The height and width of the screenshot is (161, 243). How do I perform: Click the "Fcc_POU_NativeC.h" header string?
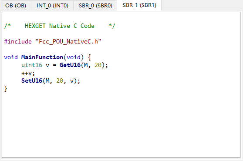[x=68, y=41]
